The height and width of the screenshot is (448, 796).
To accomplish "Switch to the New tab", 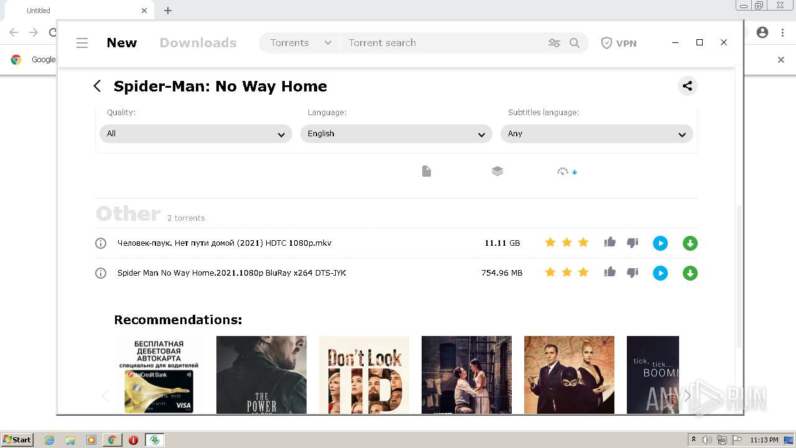I will [122, 43].
